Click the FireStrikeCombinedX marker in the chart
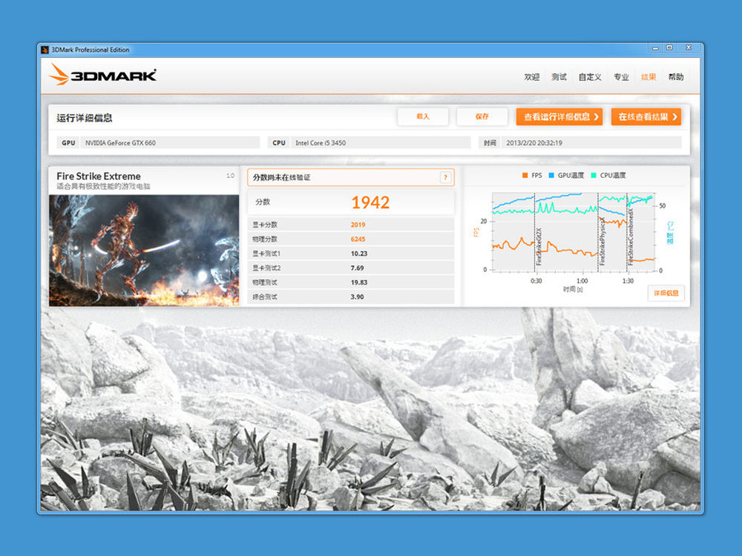The image size is (742, 556). 630,237
